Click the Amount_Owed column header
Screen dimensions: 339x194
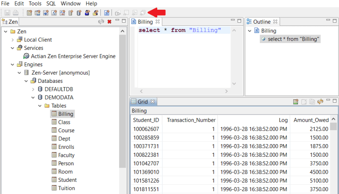coord(311,120)
